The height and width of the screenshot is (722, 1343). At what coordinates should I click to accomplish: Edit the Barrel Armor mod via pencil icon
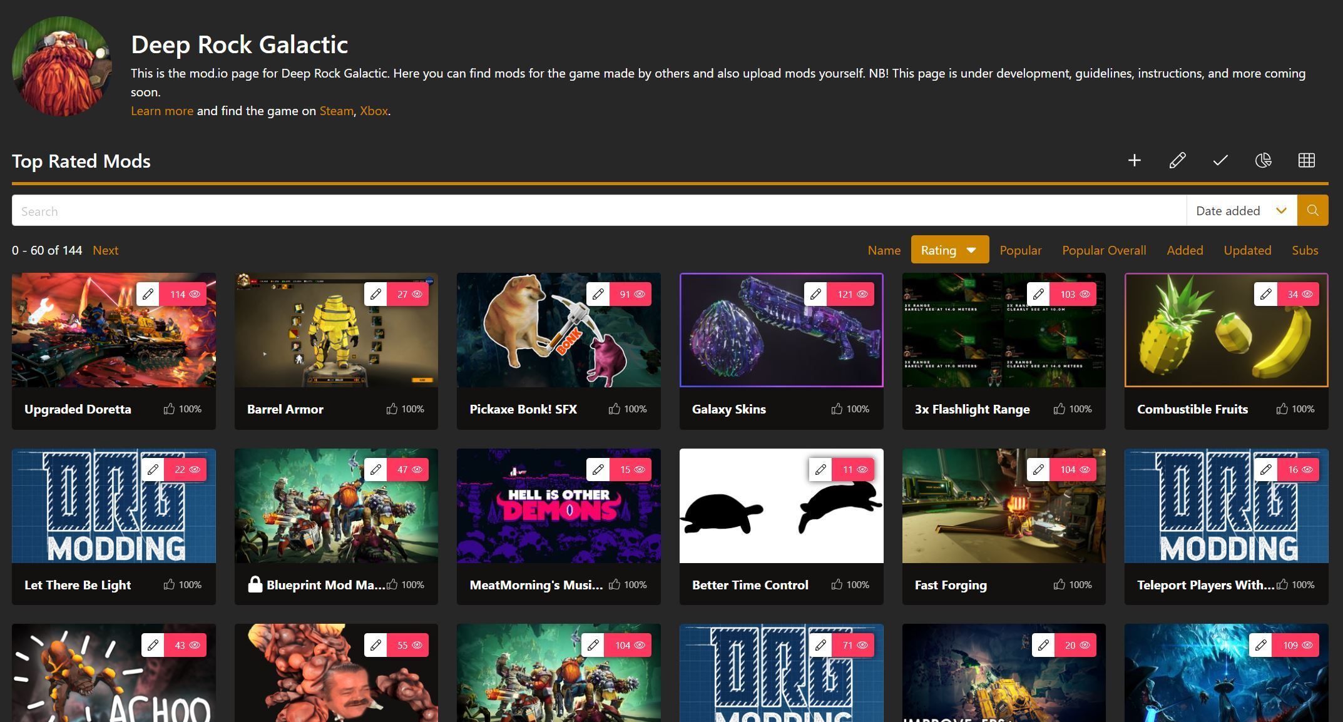(375, 294)
